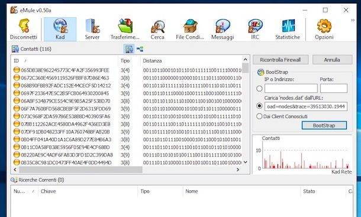
Task: Click the eMule title bar icon
Action: click(14, 10)
